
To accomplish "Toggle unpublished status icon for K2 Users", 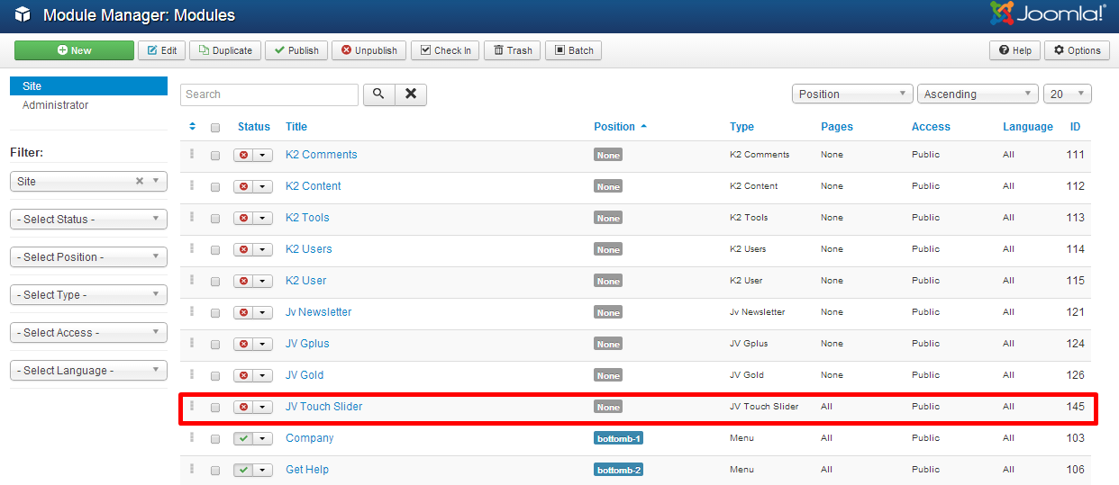I will (x=243, y=249).
